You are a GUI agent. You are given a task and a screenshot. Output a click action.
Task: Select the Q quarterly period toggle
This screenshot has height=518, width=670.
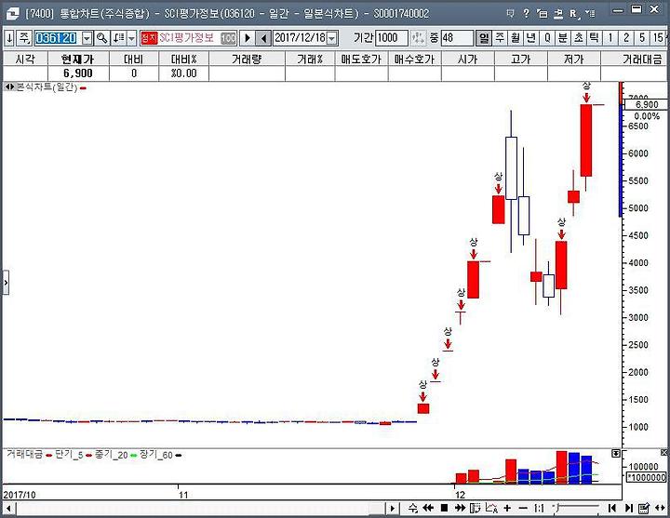click(x=547, y=38)
